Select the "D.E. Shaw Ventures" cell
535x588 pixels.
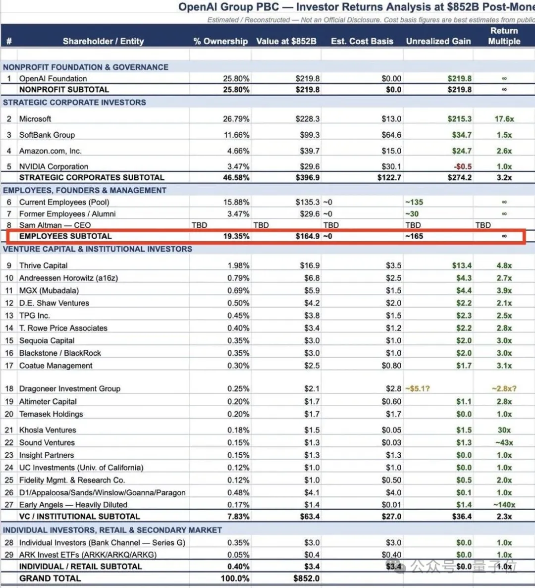pos(54,303)
